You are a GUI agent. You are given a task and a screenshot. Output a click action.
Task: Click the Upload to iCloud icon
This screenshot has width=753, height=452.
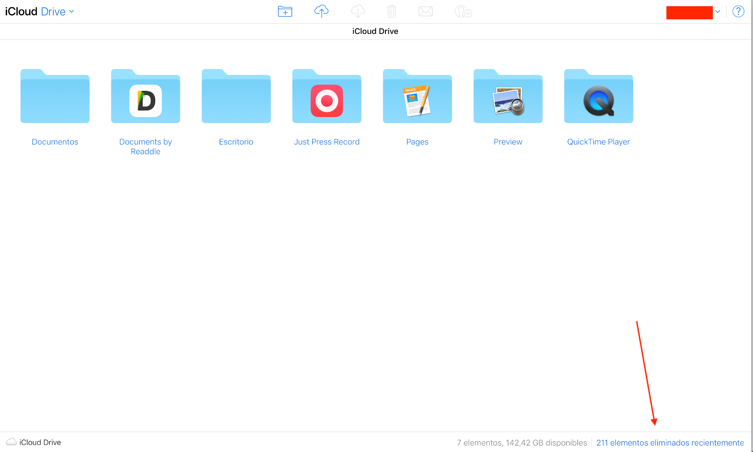321,11
